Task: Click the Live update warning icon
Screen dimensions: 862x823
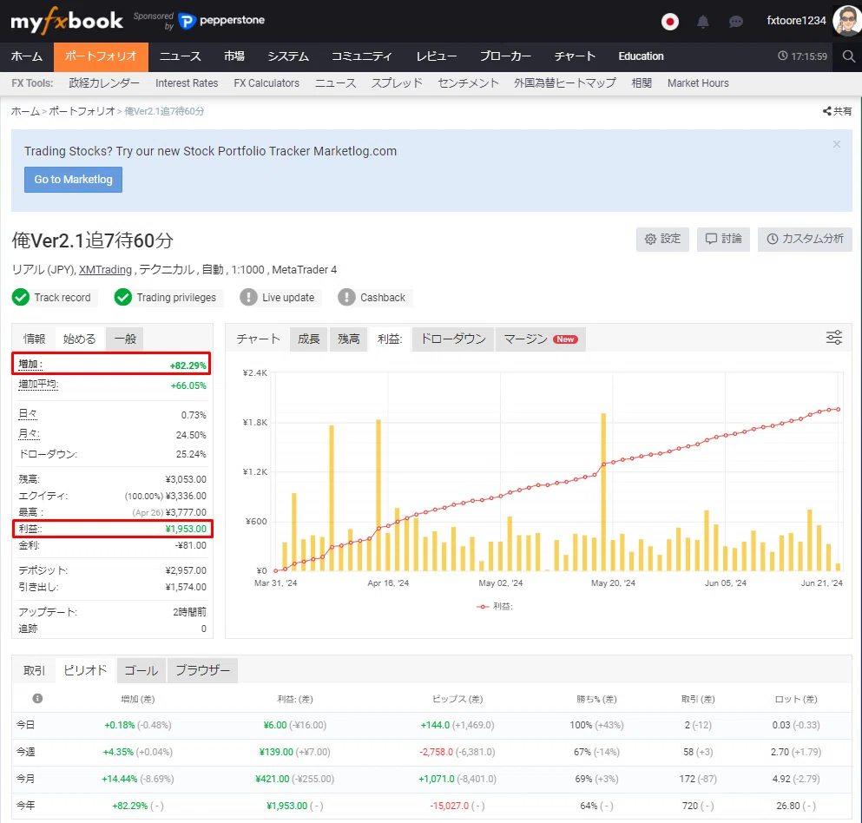Action: point(248,298)
